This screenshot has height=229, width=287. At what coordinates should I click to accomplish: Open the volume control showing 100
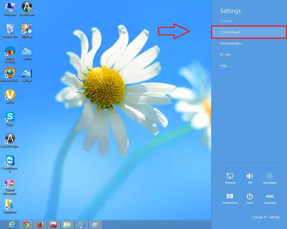click(250, 178)
